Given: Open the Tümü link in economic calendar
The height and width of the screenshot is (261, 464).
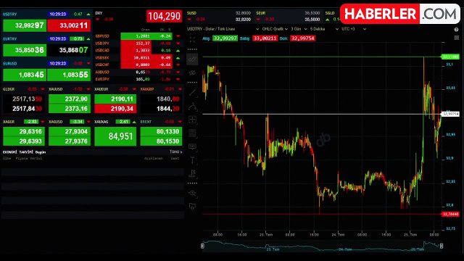Looking at the screenshot, I should 175,152.
